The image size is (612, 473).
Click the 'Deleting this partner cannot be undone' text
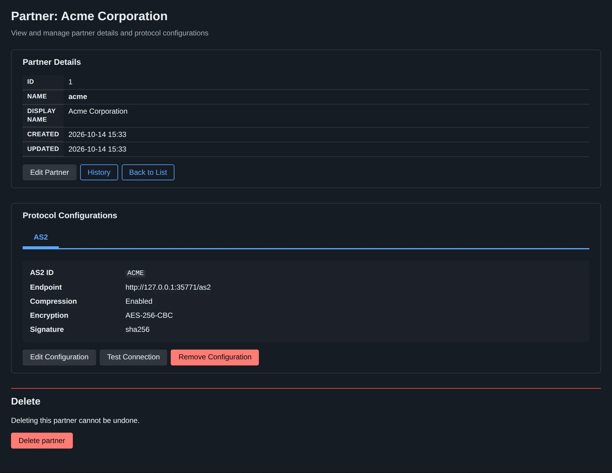(x=75, y=420)
